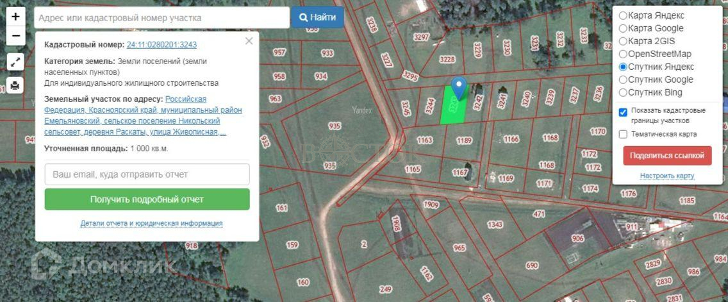Enable the Тематическая карта checkbox
This screenshot has height=302, width=728.
[623, 134]
